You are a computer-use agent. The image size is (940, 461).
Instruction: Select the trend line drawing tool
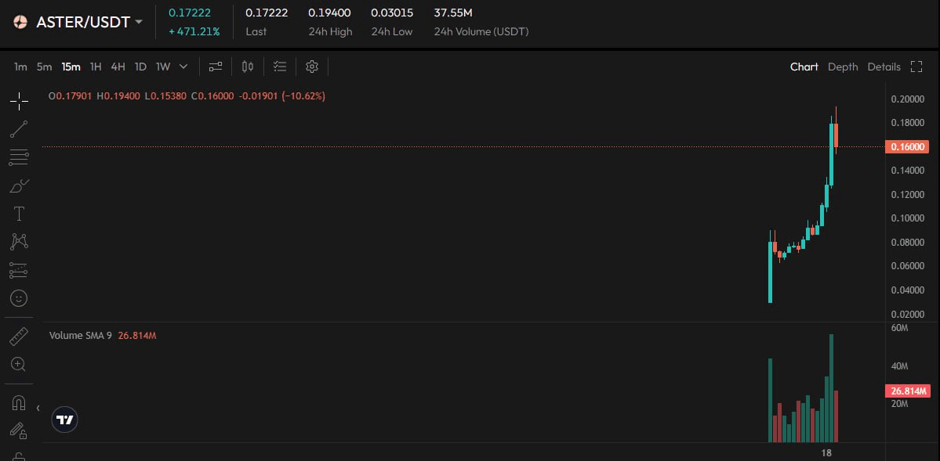point(19,128)
